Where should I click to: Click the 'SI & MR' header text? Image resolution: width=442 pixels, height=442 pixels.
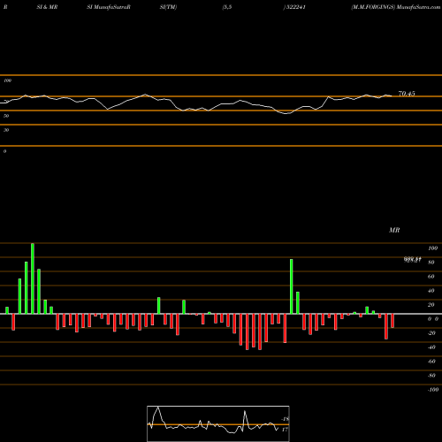(47, 7)
